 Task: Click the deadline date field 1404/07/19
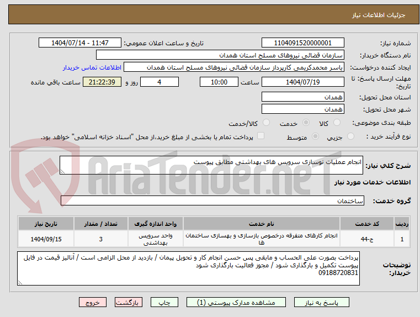pyautogui.click(x=303, y=82)
